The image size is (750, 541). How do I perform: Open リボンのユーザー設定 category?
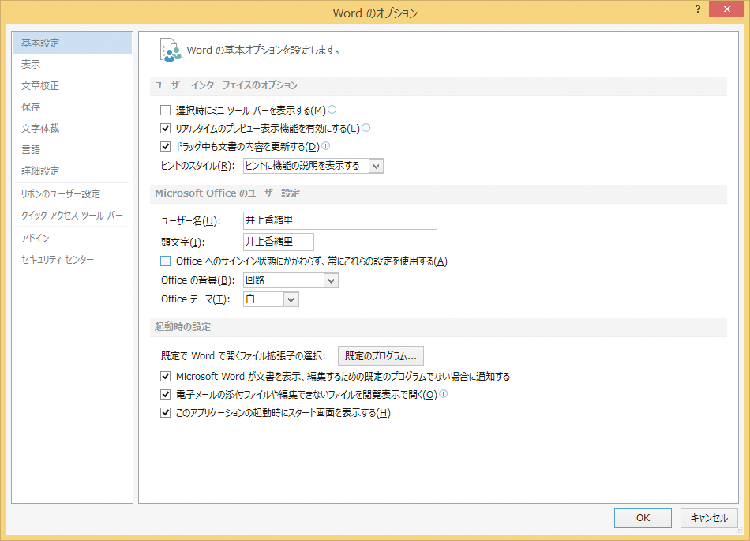(72, 194)
